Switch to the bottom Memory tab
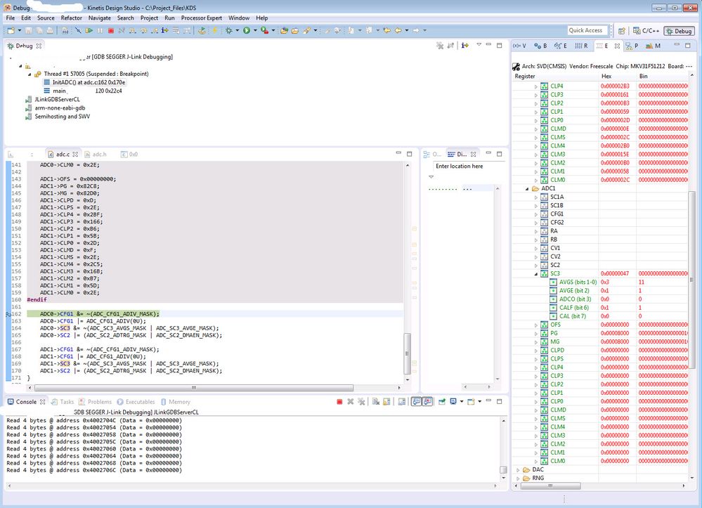Viewport: 702px width, 508px height. pos(176,402)
